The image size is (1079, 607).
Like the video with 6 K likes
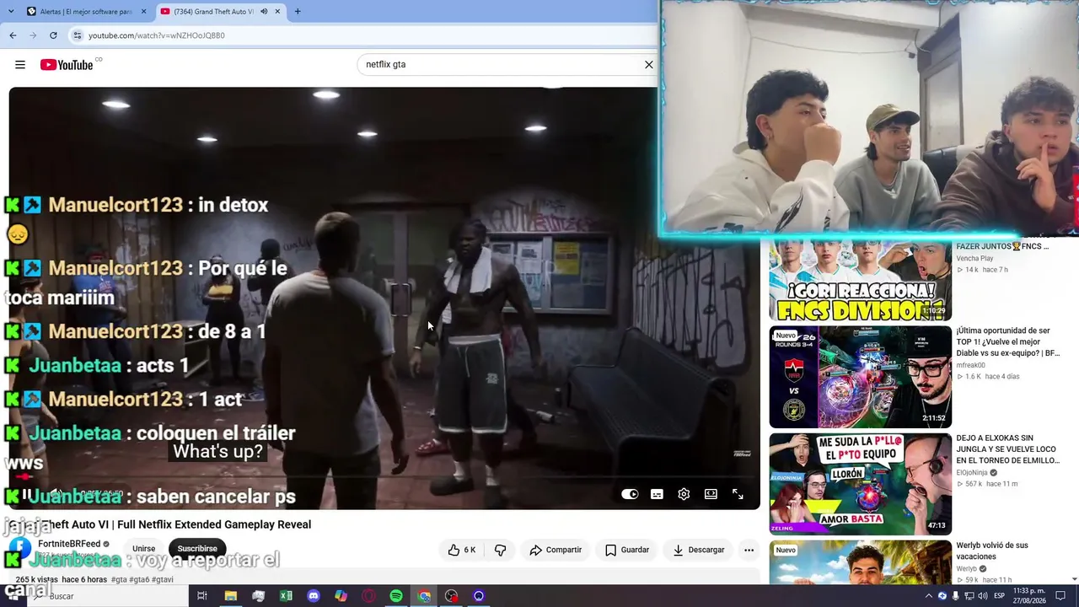coord(462,550)
